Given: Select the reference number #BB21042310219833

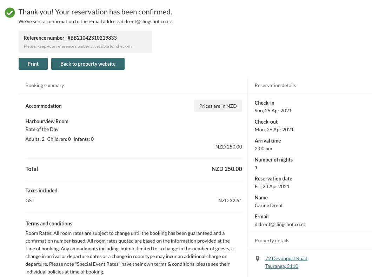Looking at the screenshot, I should [92, 38].
